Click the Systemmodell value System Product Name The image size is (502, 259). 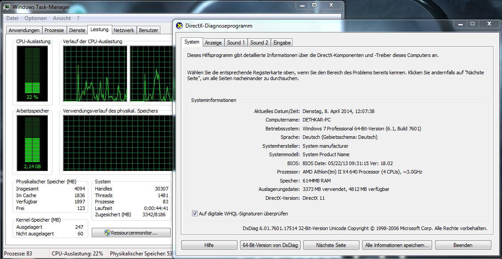325,154
